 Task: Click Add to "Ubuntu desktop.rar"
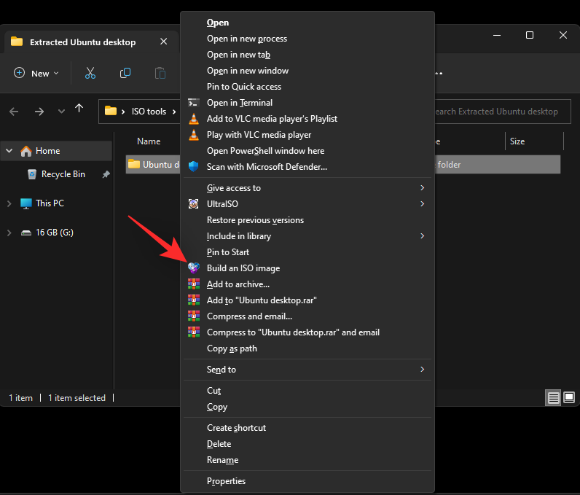click(307, 300)
